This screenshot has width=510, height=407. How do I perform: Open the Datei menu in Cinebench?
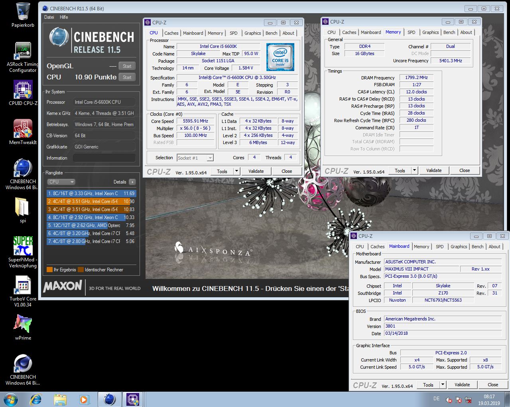tap(49, 17)
